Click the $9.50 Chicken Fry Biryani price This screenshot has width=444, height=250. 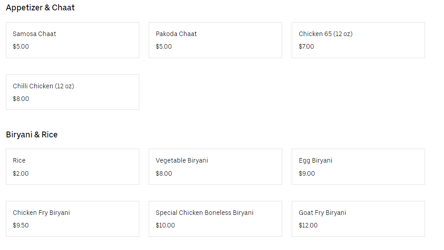(x=21, y=225)
